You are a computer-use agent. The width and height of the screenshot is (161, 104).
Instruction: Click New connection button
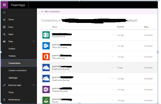click(50, 12)
